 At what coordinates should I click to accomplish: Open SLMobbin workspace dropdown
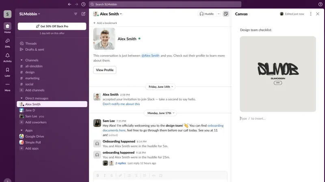[x=30, y=14]
